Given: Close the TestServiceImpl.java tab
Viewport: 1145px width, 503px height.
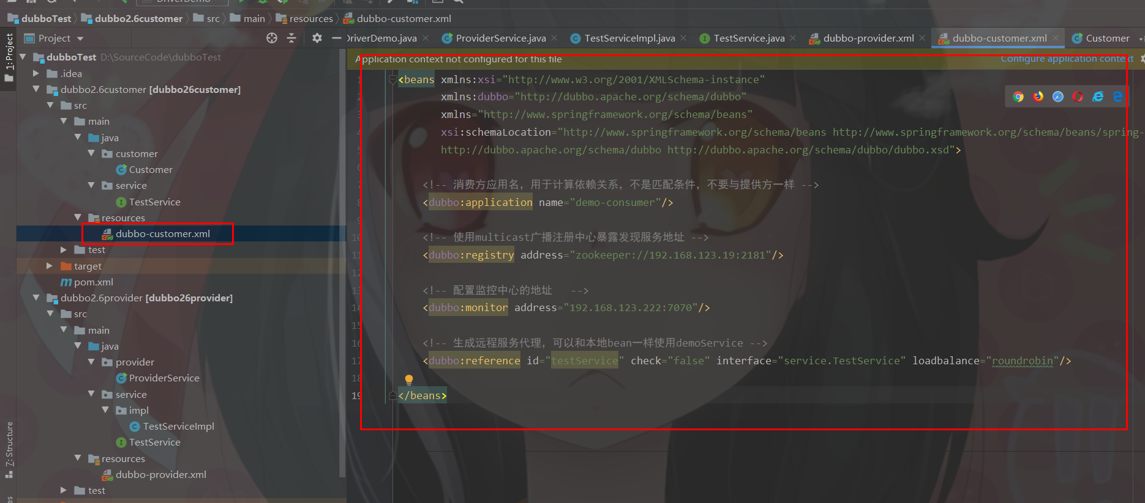Looking at the screenshot, I should (x=683, y=38).
